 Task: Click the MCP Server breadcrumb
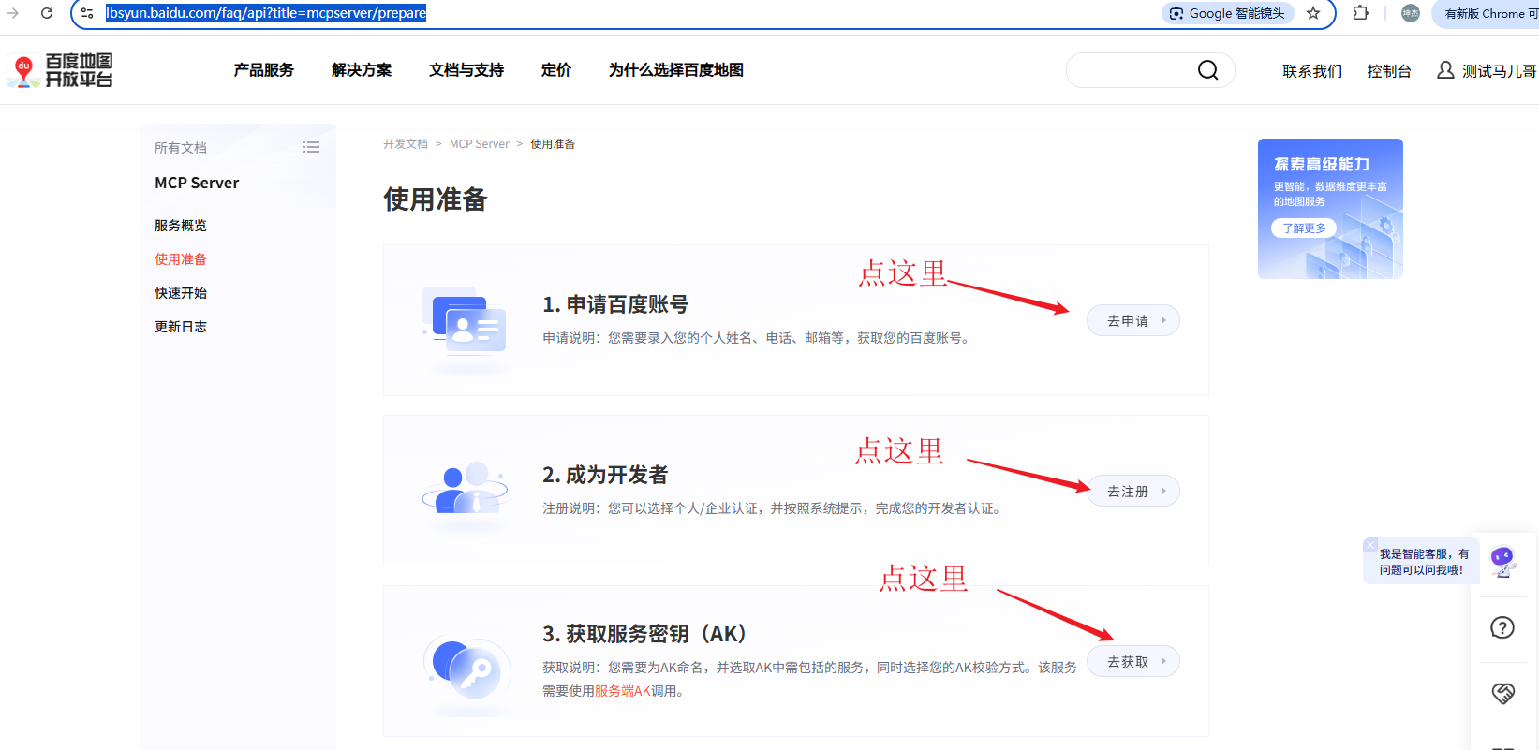click(480, 144)
